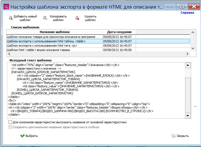Click the {НАЗВАНИЕ_ХАРАКТЕРИСТИКИ} line
Image resolution: width=201 pixels, height=147 pixels.
(x=70, y=83)
